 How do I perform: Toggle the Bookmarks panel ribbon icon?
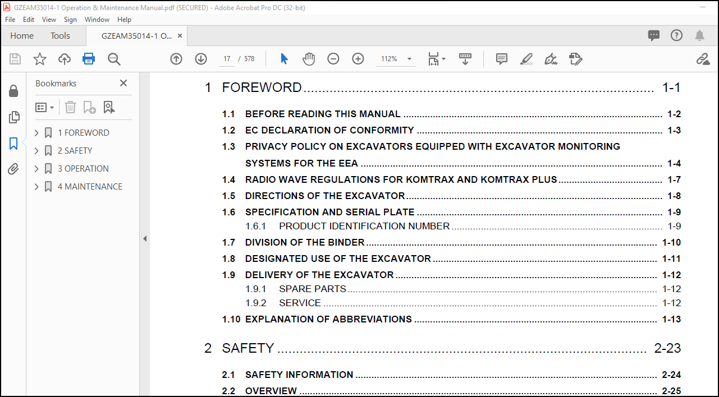coord(13,144)
